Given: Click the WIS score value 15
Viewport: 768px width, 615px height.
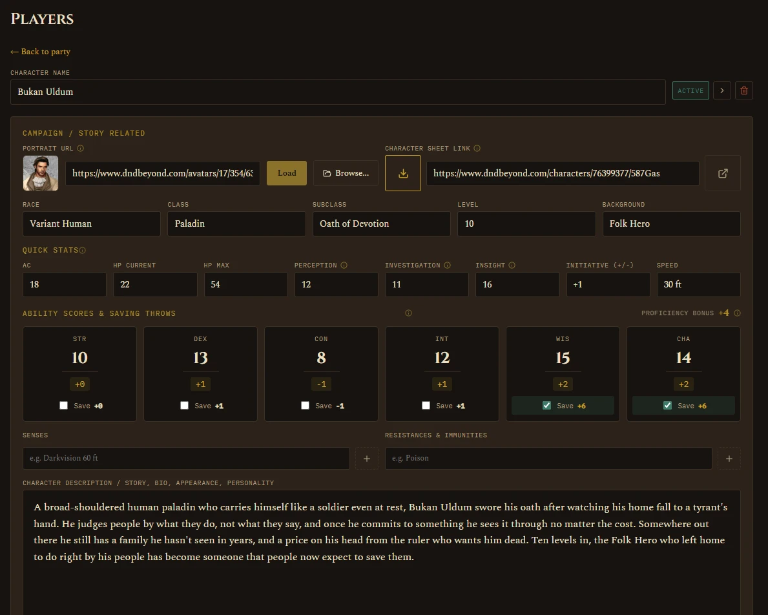Looking at the screenshot, I should pos(563,358).
